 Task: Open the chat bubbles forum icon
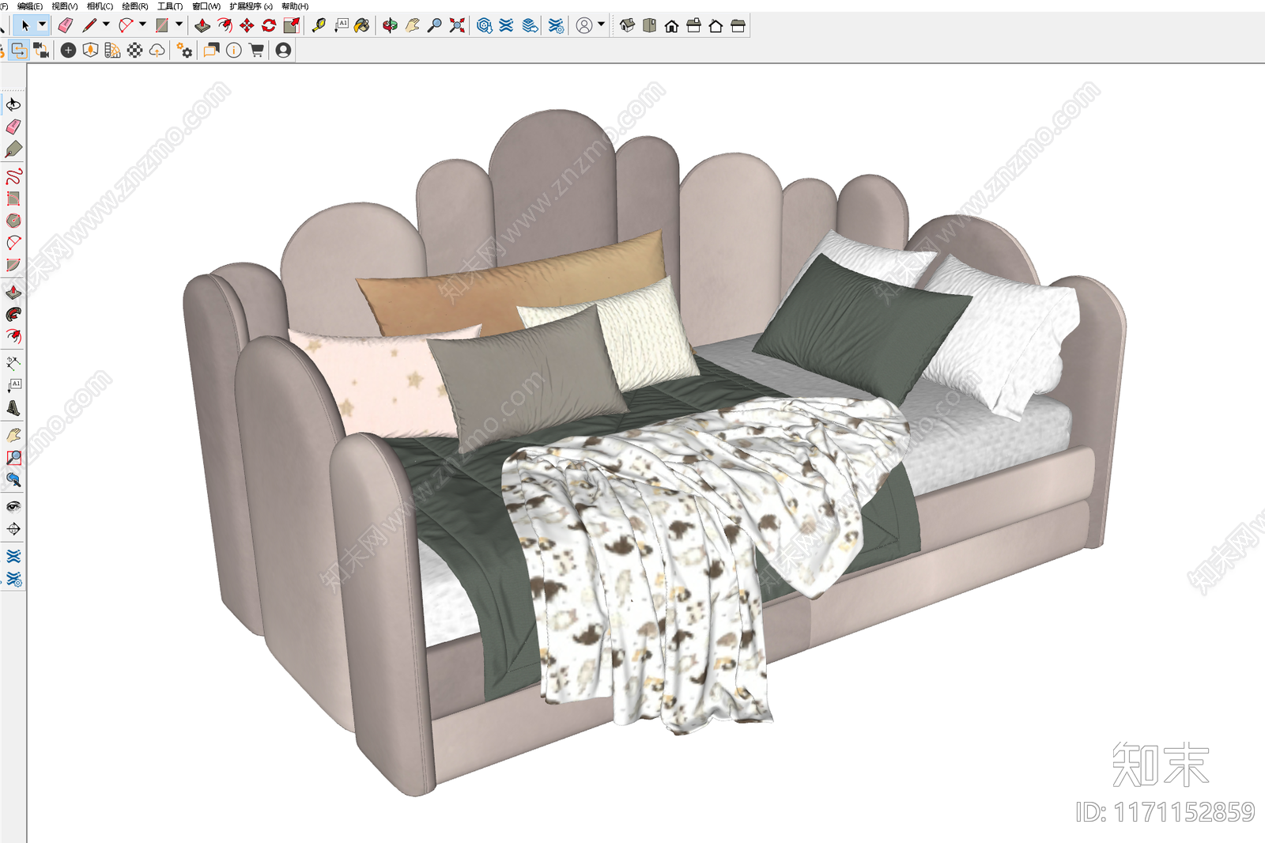tap(211, 51)
